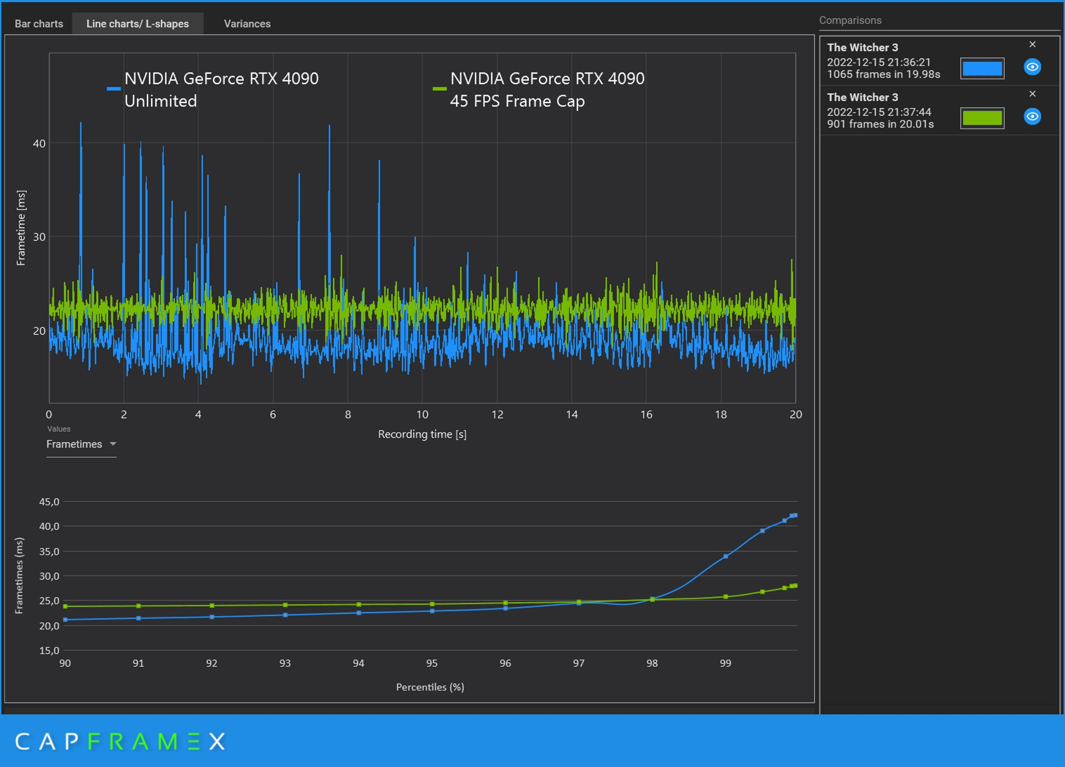Select the 901 frames in 20.01s record
1065x767 pixels.
click(880, 124)
